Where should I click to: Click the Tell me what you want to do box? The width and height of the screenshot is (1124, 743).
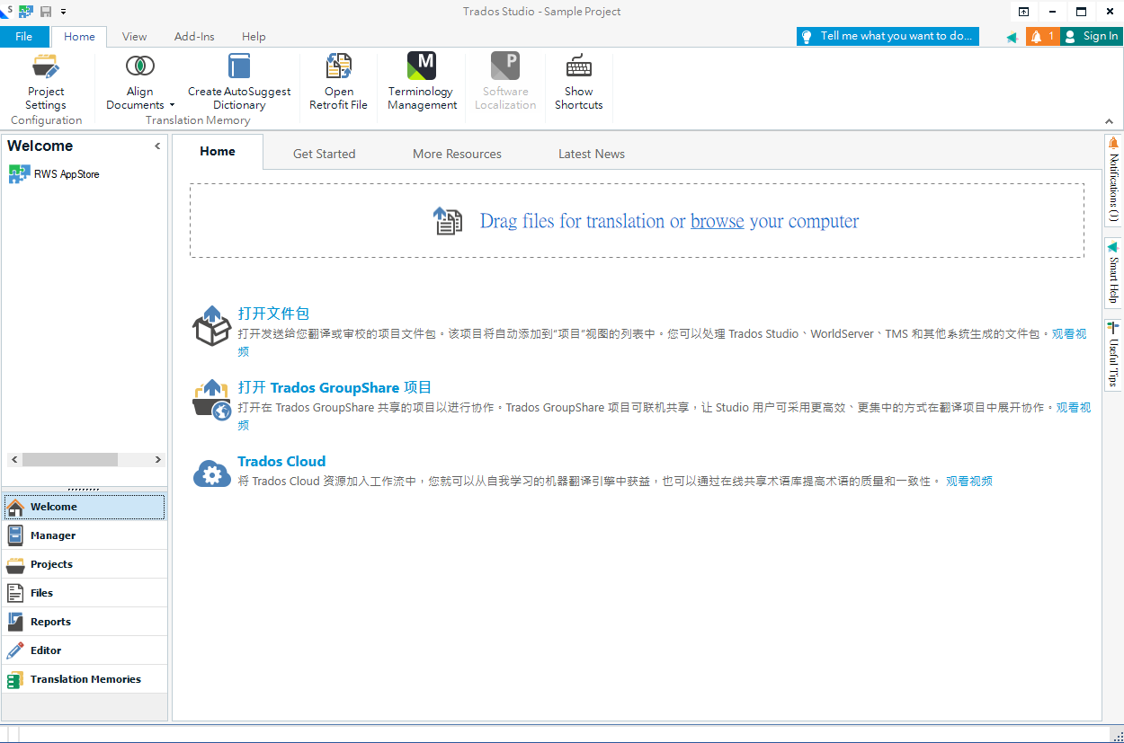(888, 36)
